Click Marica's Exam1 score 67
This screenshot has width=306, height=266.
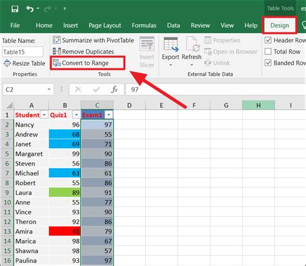click(97, 241)
